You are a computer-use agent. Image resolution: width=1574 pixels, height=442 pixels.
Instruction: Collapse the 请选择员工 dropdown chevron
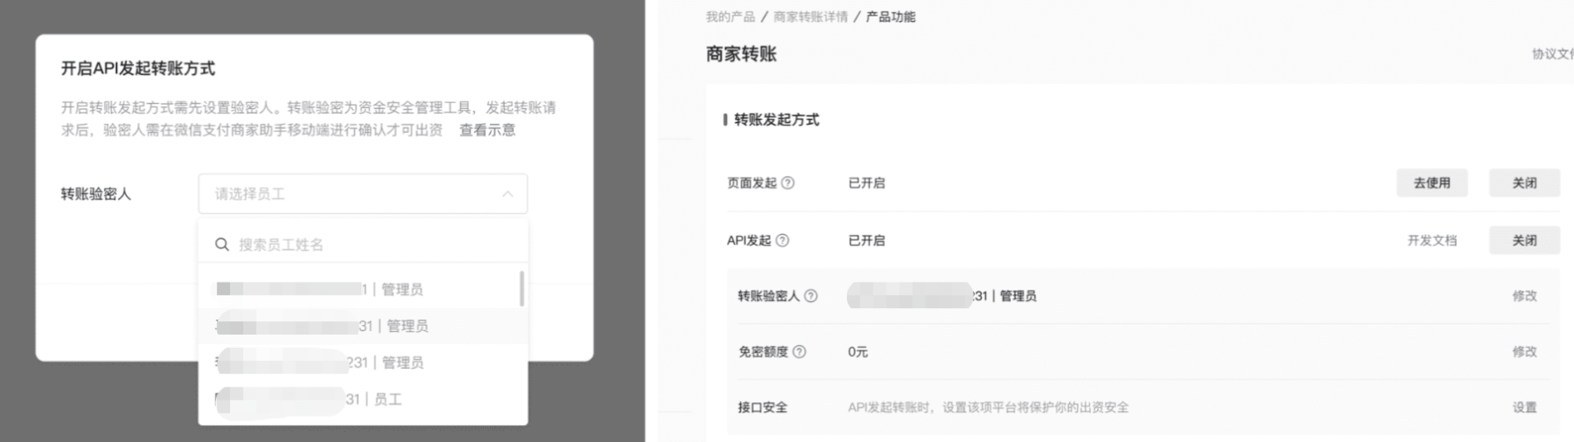[508, 194]
